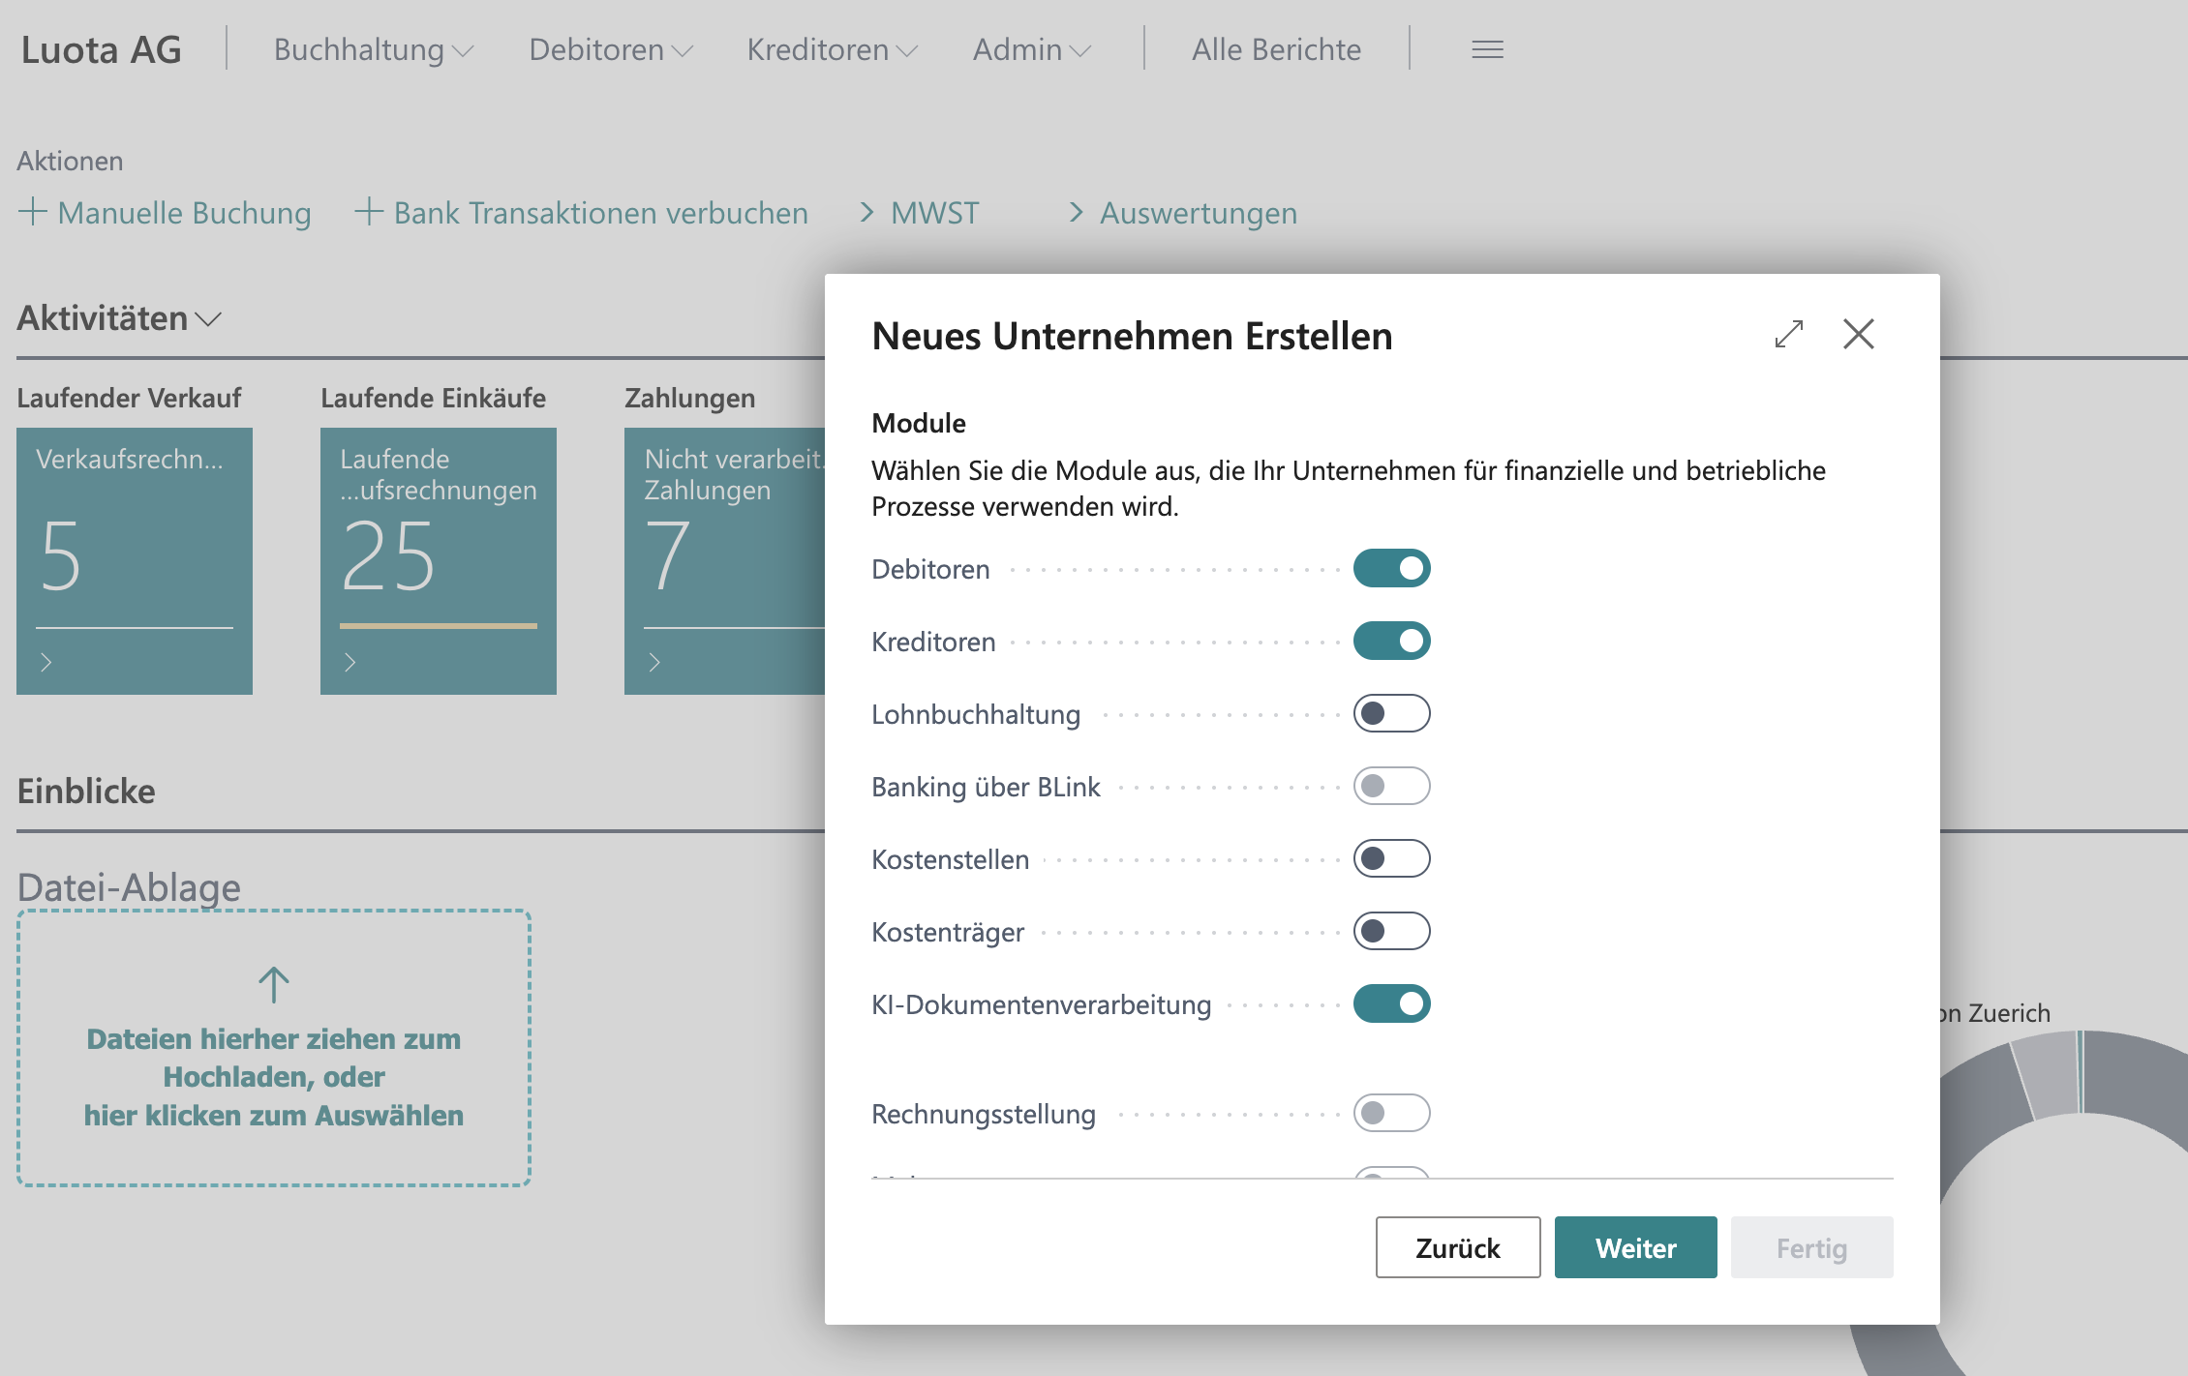Enable the Kostenstellen toggle

coord(1391,858)
